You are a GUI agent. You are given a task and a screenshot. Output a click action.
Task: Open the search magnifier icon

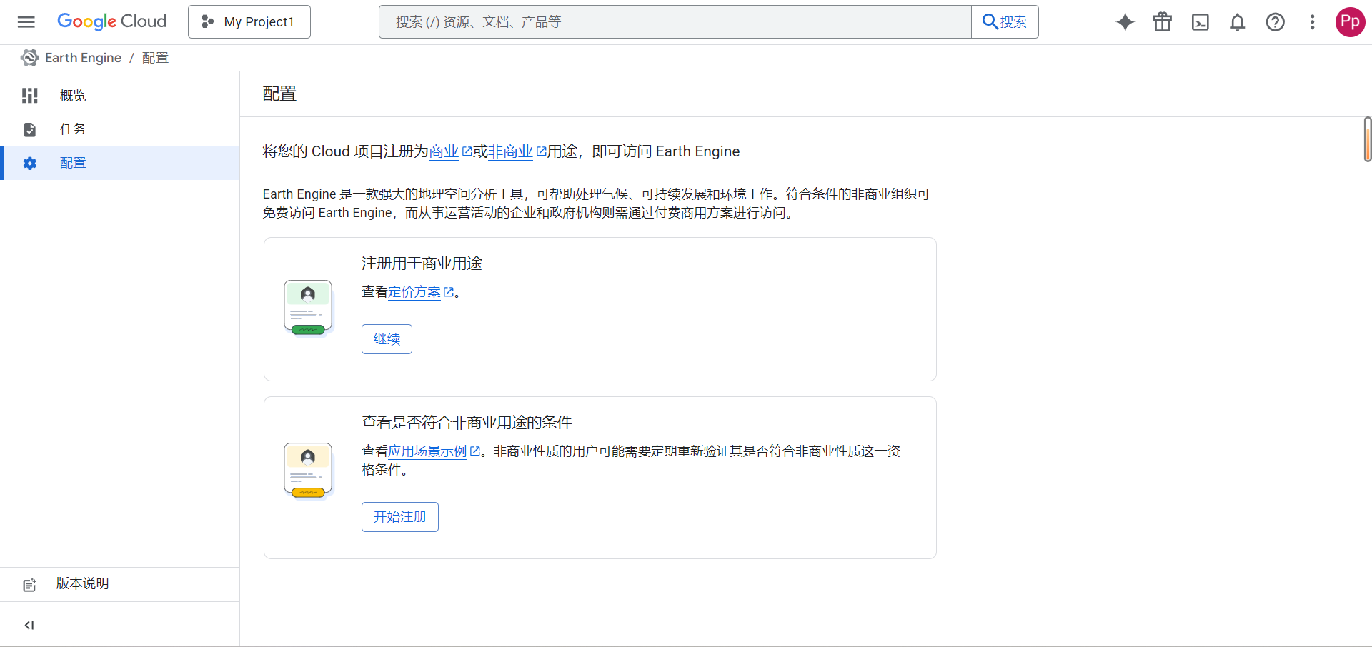click(x=1004, y=21)
